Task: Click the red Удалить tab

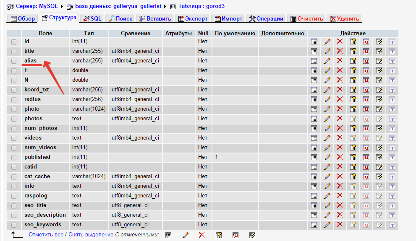Action: click(x=344, y=18)
